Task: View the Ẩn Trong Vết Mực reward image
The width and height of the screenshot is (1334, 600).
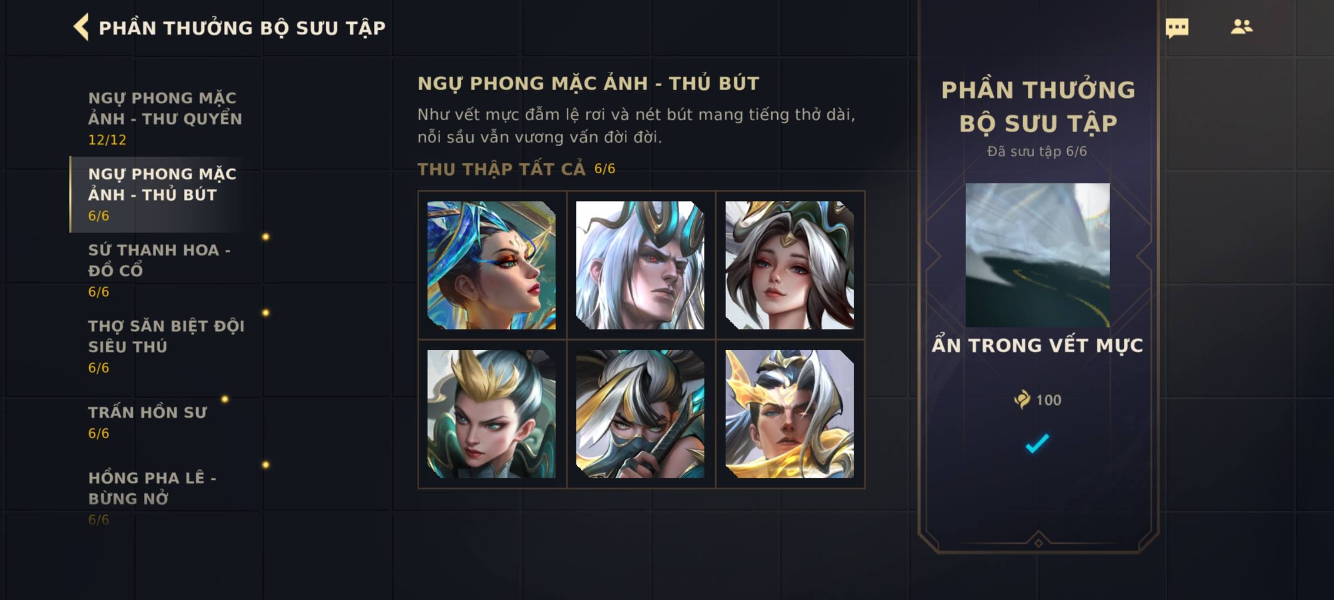Action: tap(1037, 255)
